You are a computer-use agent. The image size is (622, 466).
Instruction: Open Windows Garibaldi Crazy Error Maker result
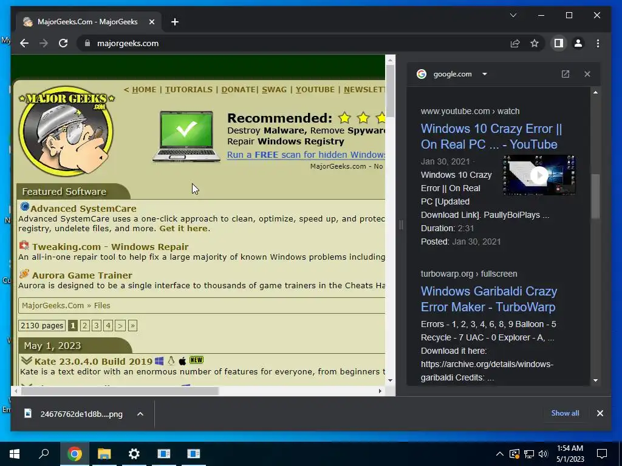tap(489, 299)
